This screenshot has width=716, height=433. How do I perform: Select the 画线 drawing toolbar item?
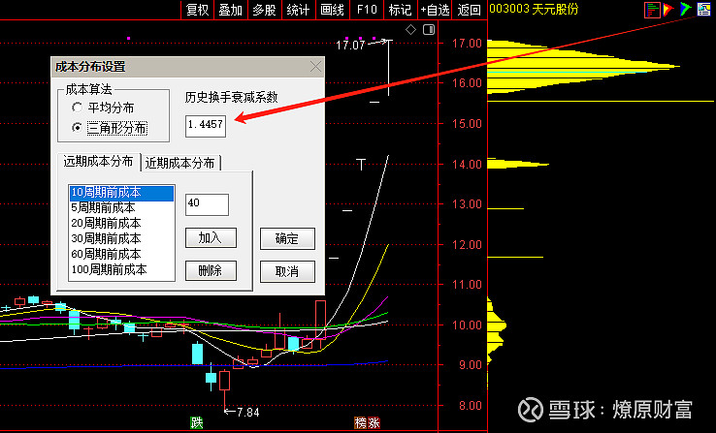point(332,10)
